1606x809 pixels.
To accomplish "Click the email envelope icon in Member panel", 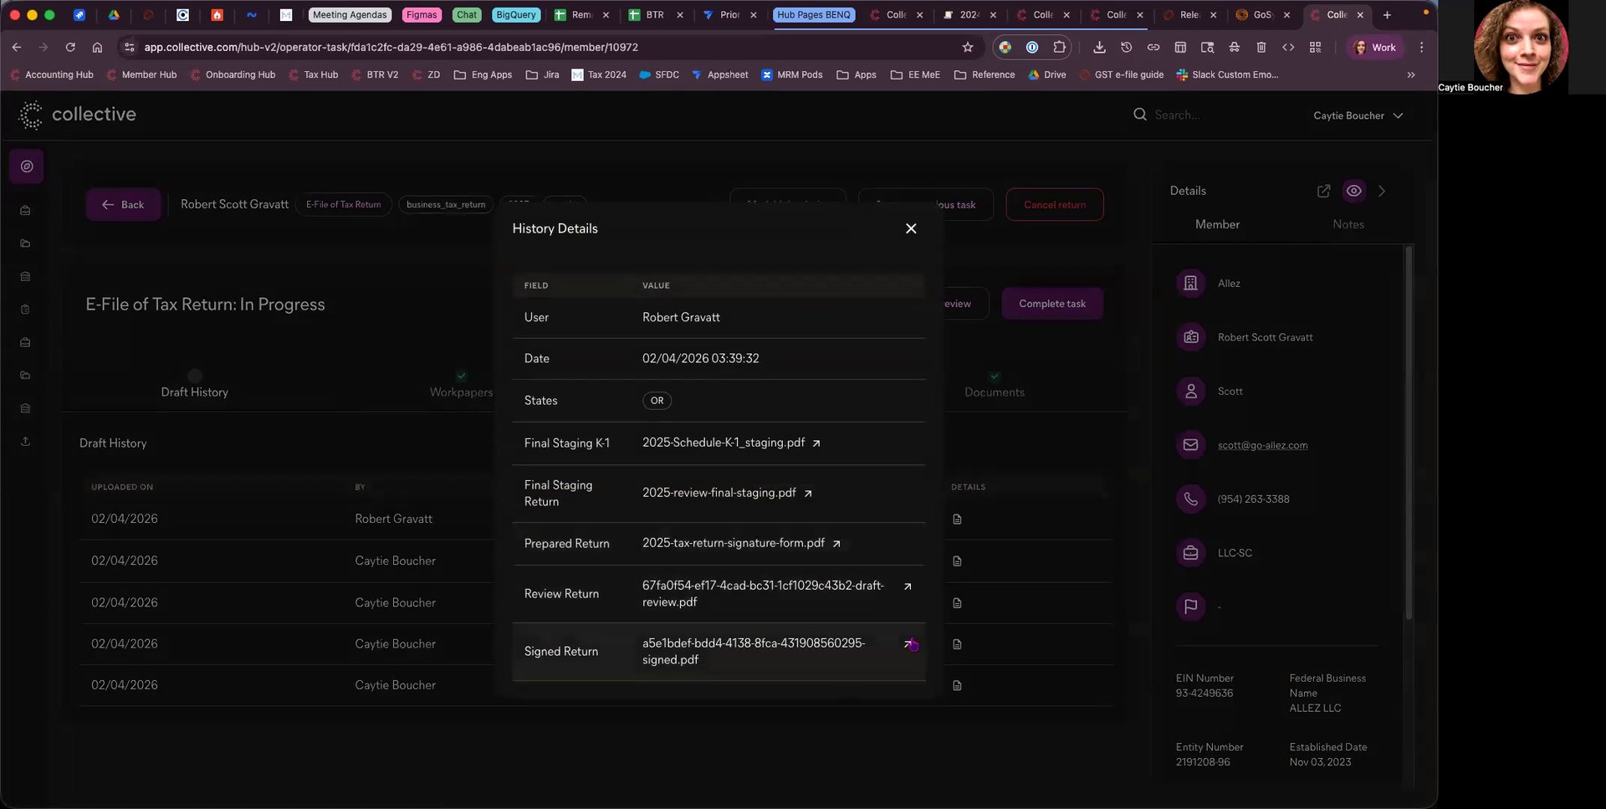I will (1190, 445).
